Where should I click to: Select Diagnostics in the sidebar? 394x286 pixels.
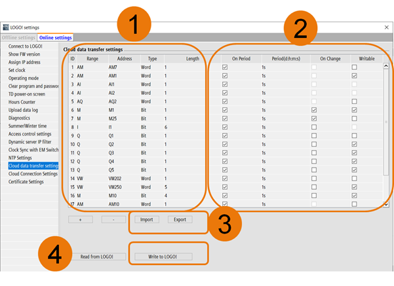pyautogui.click(x=19, y=118)
